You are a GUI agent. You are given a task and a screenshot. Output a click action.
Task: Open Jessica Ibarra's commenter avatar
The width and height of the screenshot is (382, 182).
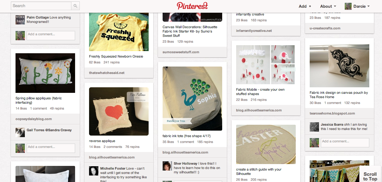(314, 127)
